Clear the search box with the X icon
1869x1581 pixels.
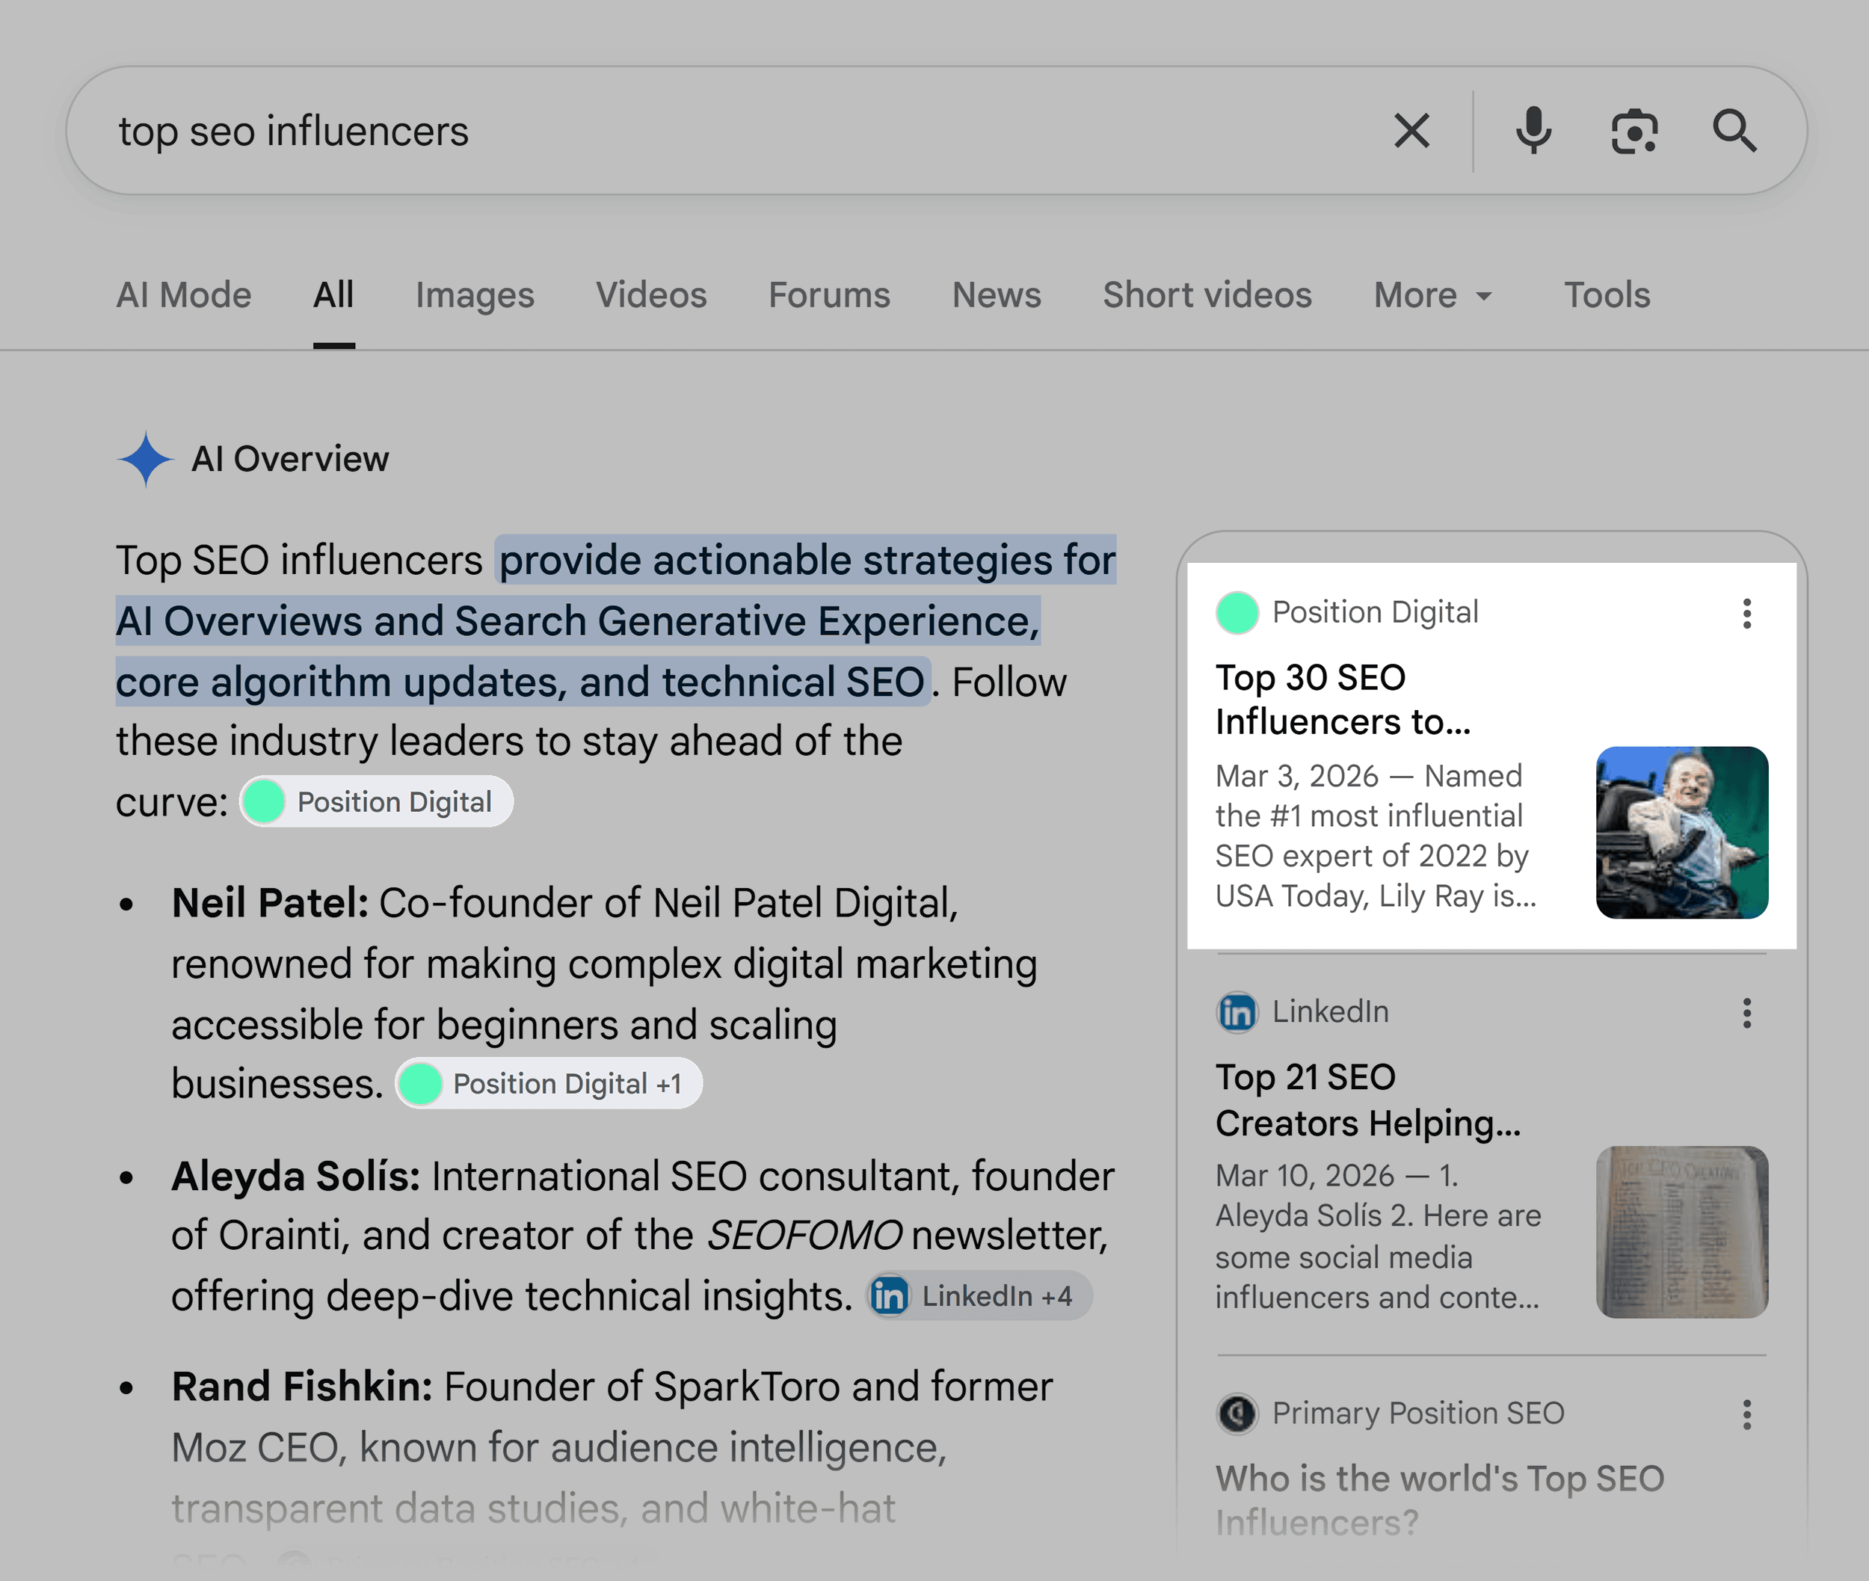[x=1411, y=131]
